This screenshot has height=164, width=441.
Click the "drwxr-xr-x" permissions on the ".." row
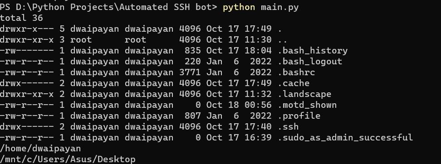[x=27, y=40]
